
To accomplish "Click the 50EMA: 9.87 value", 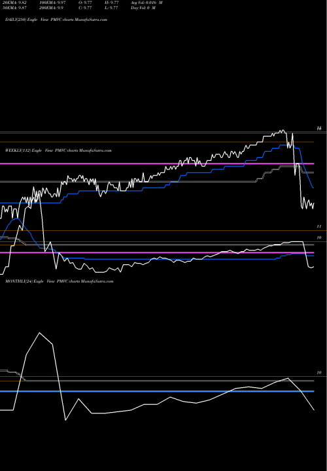I will 14,8.
